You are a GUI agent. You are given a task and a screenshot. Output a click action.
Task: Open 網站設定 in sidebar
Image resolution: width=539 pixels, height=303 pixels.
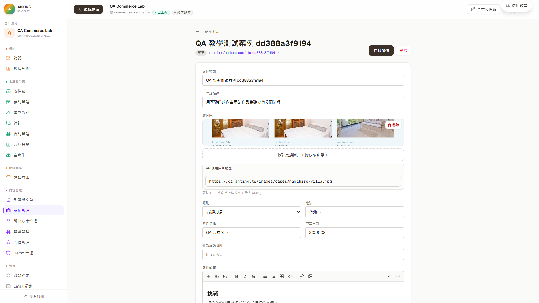click(x=34, y=276)
